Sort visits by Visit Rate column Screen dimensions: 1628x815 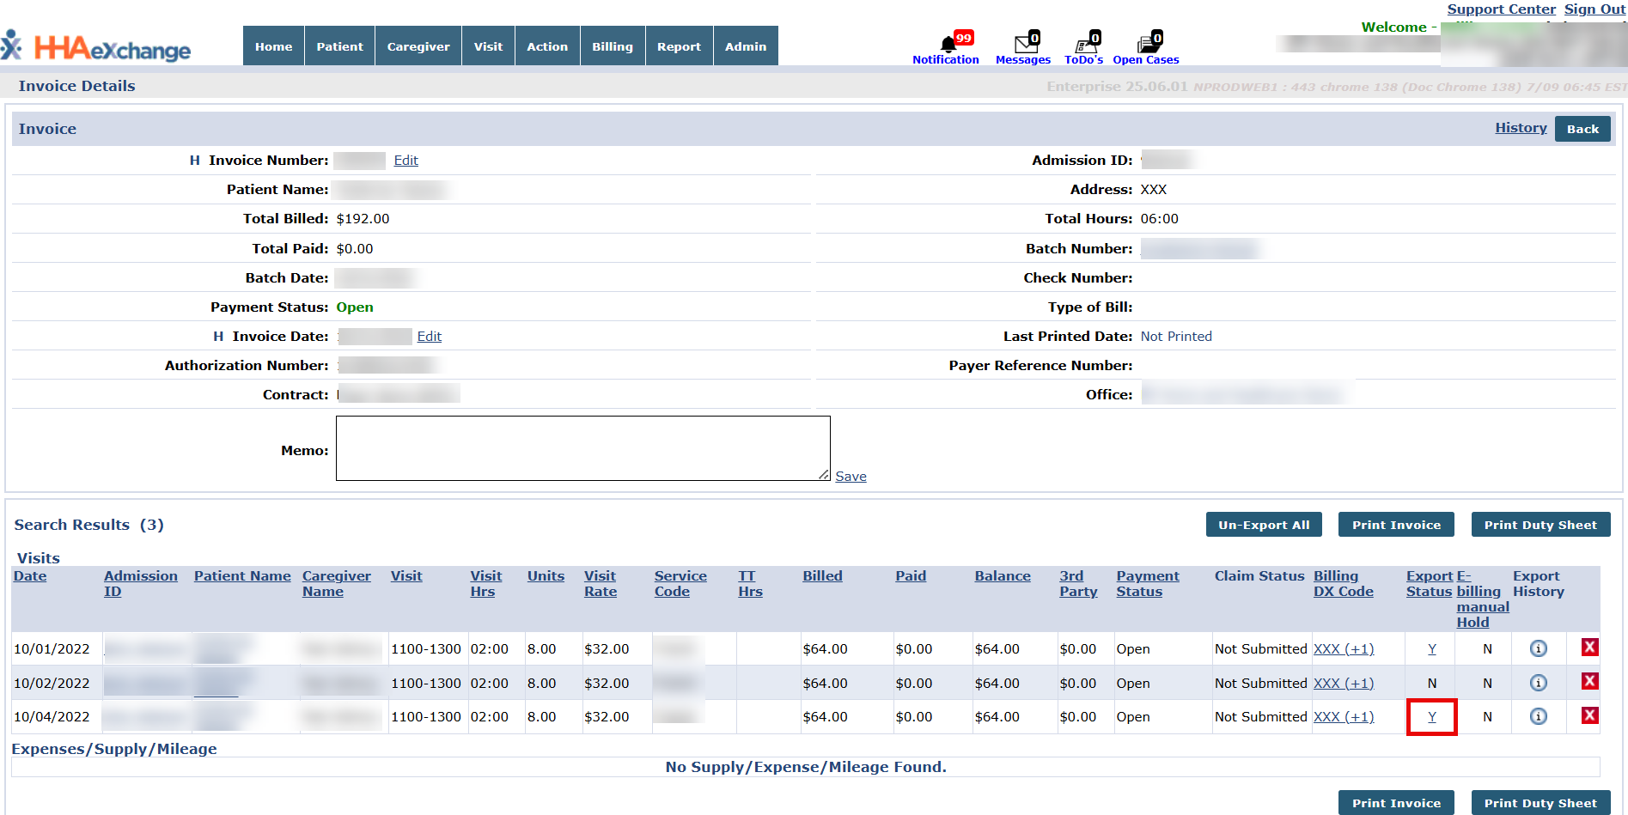point(601,584)
